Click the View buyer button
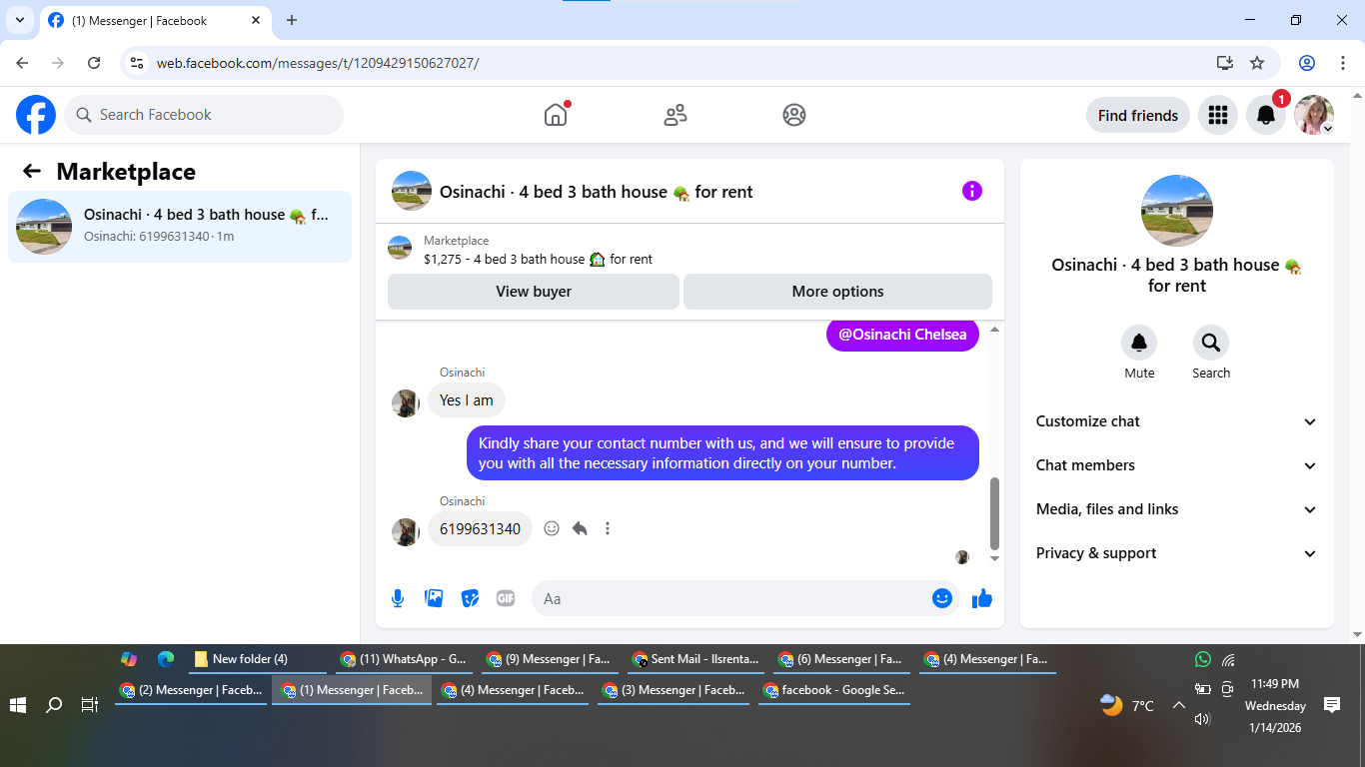1365x767 pixels. [x=534, y=292]
